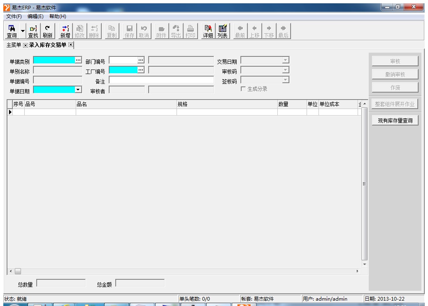The height and width of the screenshot is (306, 428).
Task: Open the 单据日期 date dropdown
Action: (x=78, y=89)
